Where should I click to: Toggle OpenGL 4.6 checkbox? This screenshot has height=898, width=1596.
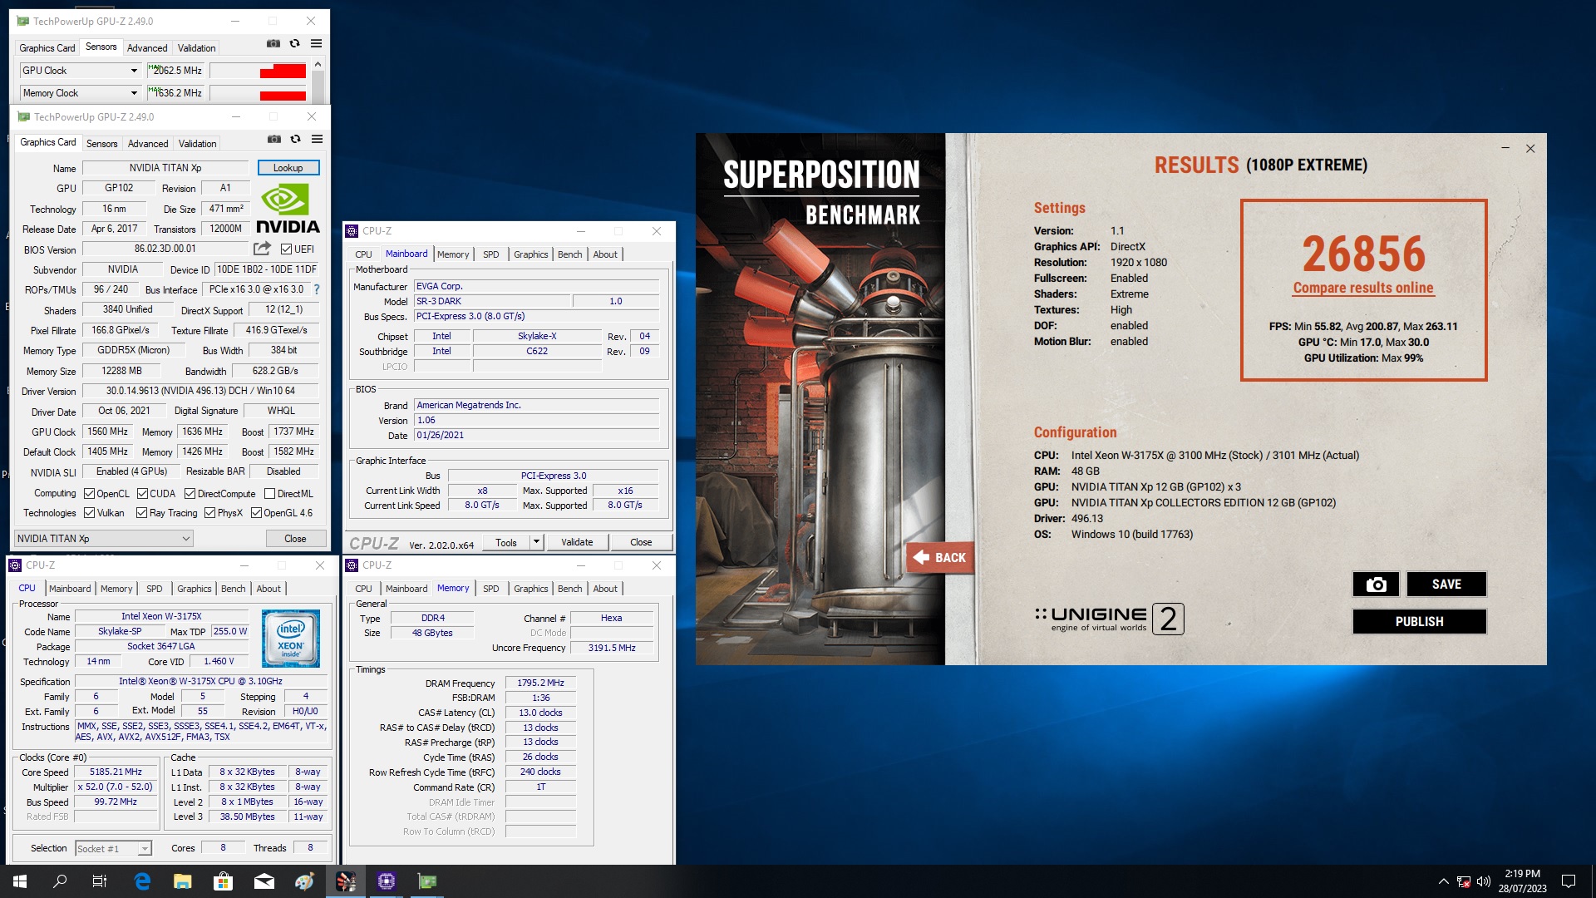(256, 513)
